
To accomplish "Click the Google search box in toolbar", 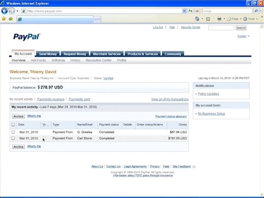I will coord(227,11).
